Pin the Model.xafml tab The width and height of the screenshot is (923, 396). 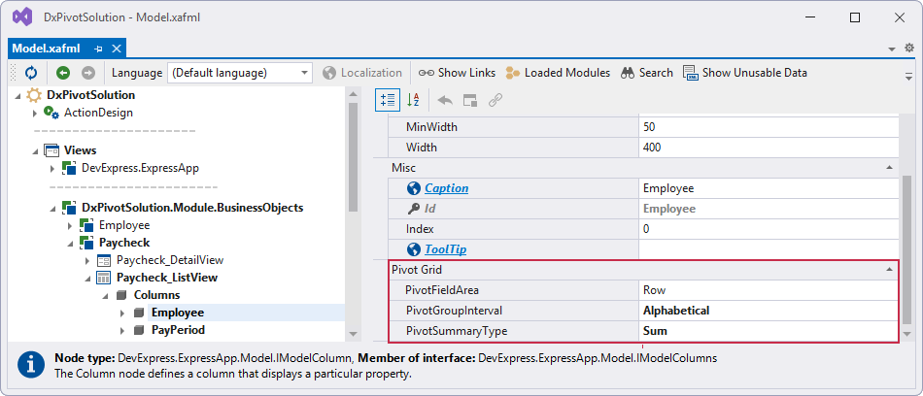pos(98,49)
